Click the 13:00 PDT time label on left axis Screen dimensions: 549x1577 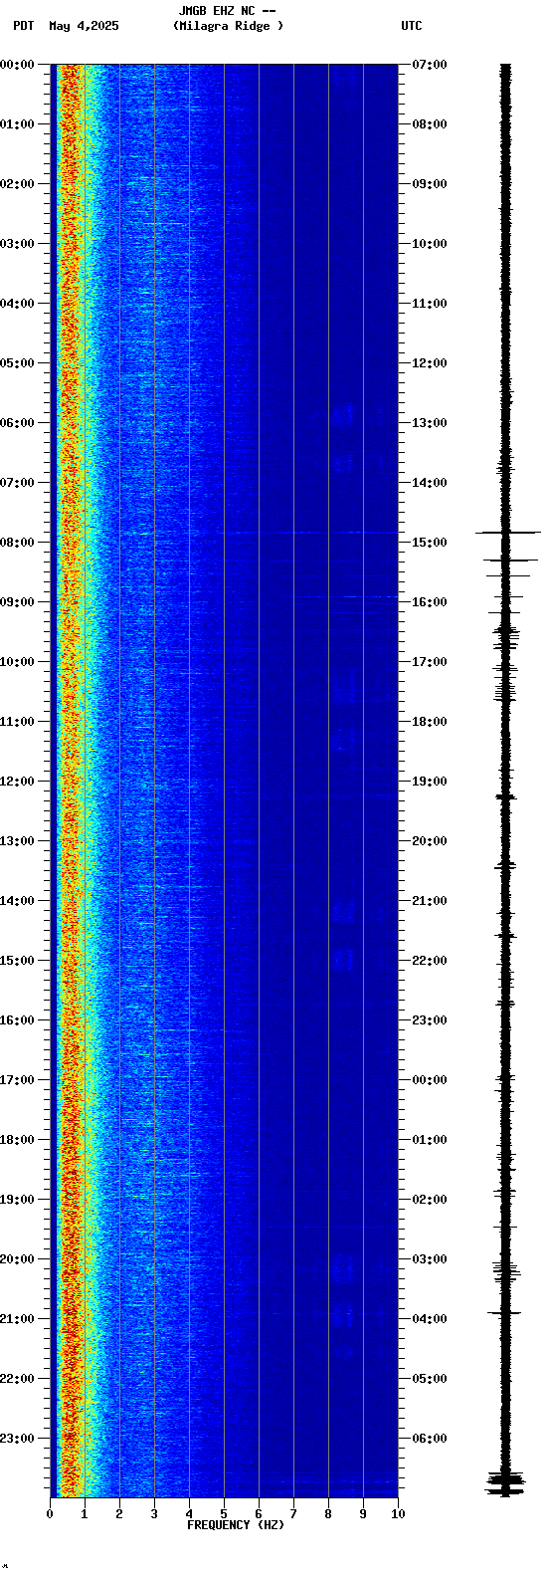(17, 841)
